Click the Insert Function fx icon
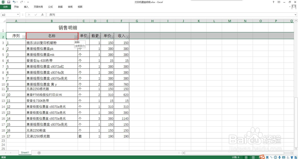 pyautogui.click(x=43, y=15)
